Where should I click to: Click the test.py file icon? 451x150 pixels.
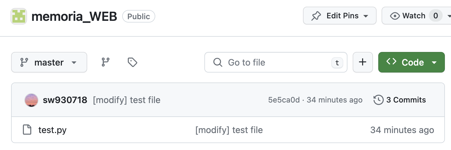[x=27, y=130]
